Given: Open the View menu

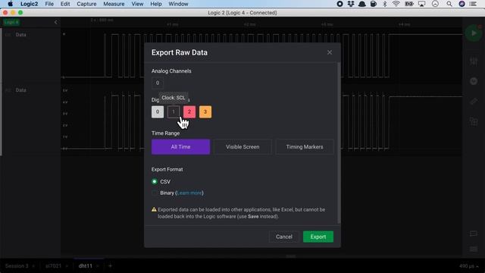Looking at the screenshot, I should (x=137, y=4).
